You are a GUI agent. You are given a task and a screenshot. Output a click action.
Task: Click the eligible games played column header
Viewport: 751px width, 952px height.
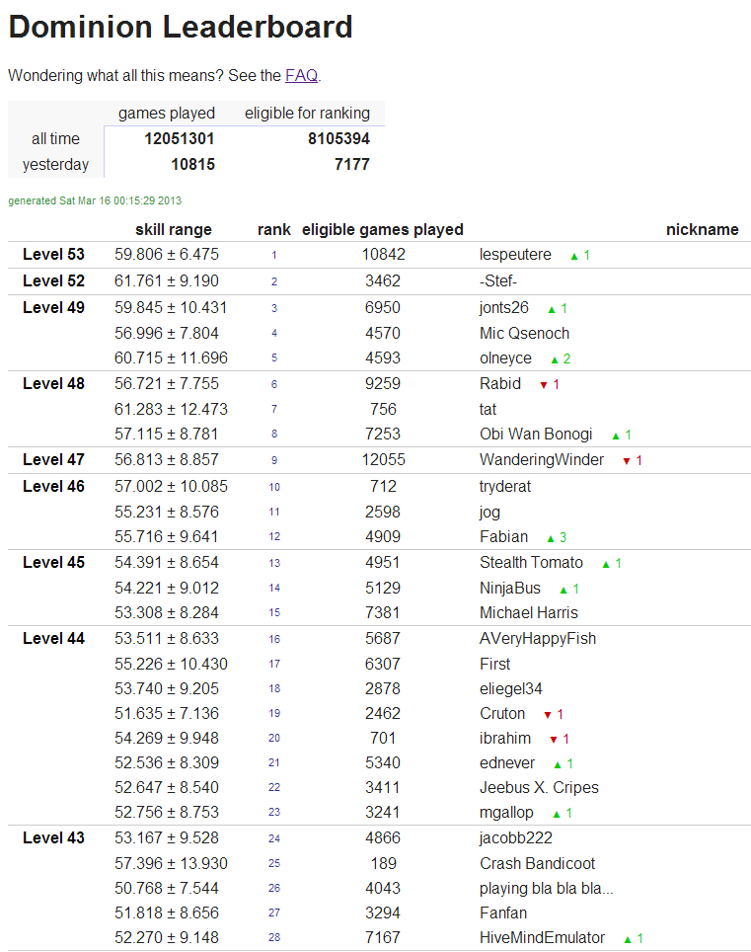(x=382, y=229)
